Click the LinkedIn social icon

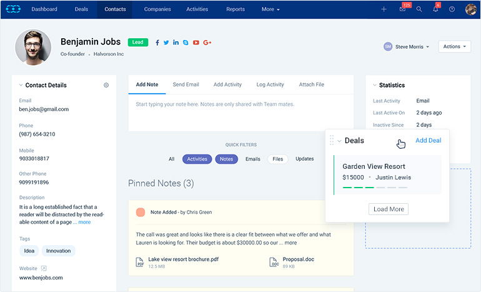[176, 43]
